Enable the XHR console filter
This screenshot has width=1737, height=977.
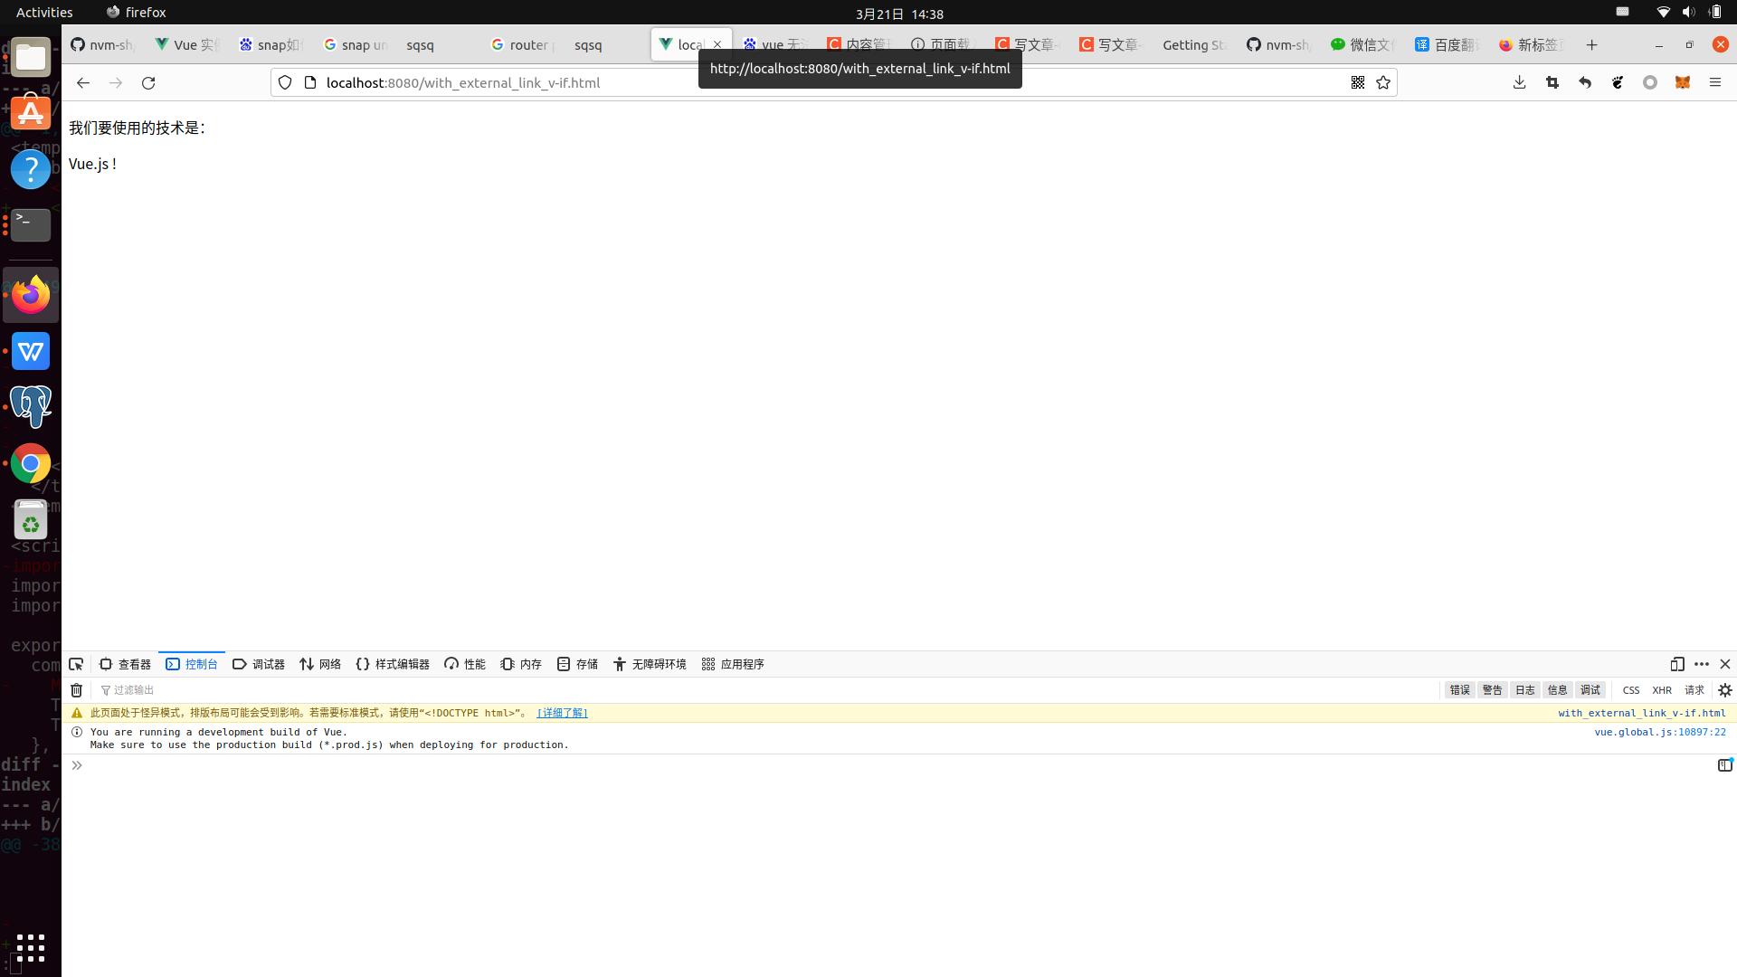click(1662, 690)
